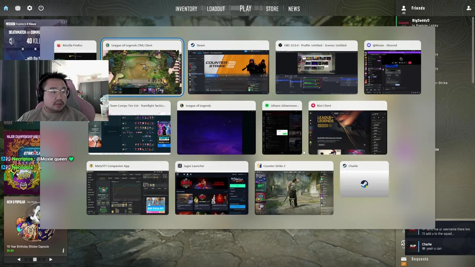
Task: Click the Requests envelope icon
Action: [x=404, y=259]
